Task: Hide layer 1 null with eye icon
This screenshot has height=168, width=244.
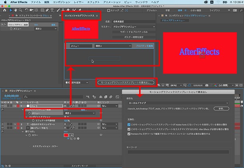Action: click(x=2, y=106)
